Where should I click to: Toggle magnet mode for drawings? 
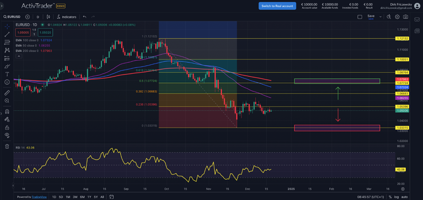(x=7, y=111)
